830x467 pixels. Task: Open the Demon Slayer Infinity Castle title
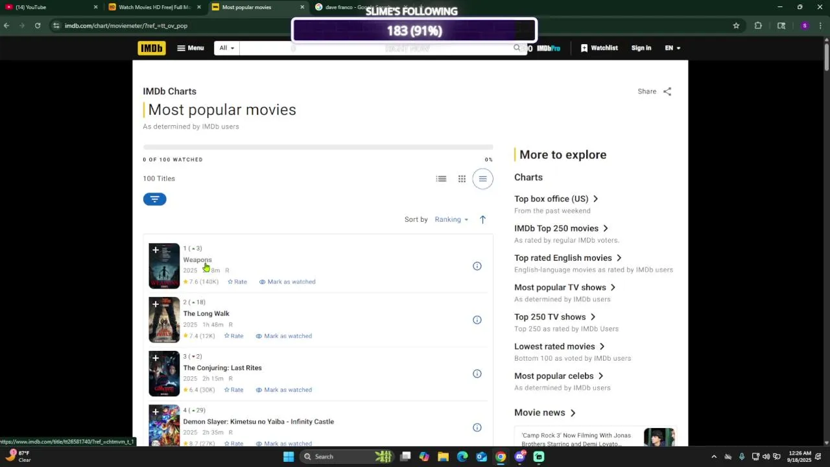(259, 422)
